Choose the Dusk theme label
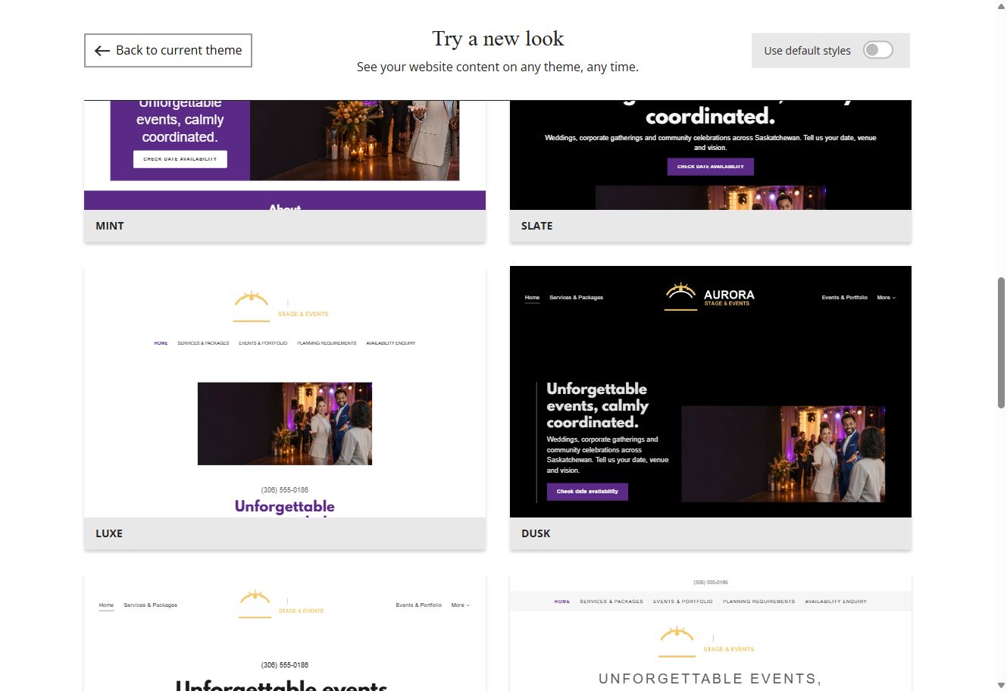This screenshot has width=1007, height=691. [536, 533]
